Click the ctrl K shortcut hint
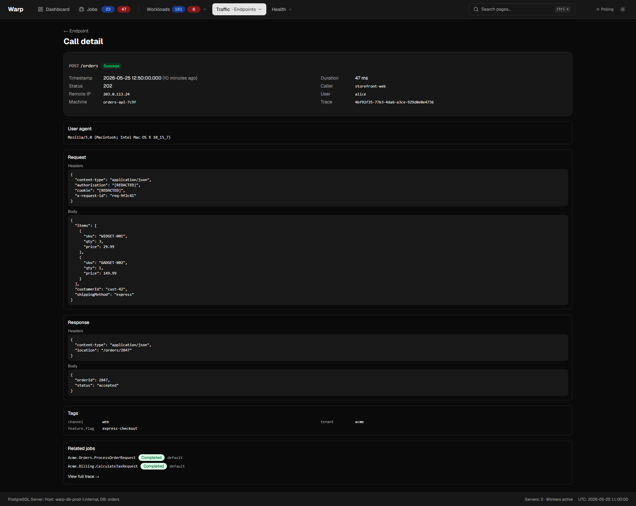This screenshot has height=506, width=636. 563,9
